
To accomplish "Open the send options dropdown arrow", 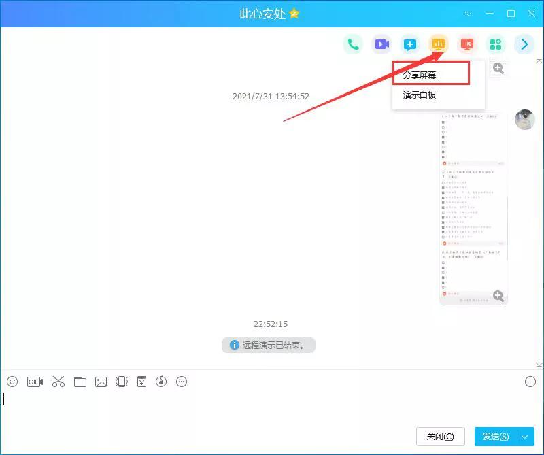I will click(524, 437).
